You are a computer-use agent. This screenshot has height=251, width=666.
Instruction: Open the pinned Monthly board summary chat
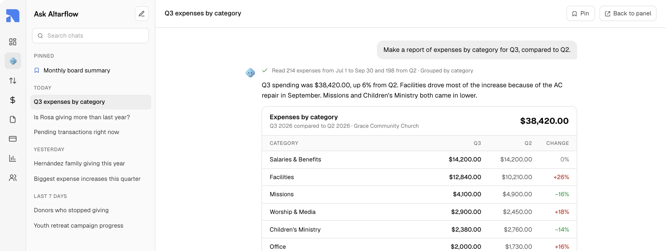pyautogui.click(x=91, y=70)
